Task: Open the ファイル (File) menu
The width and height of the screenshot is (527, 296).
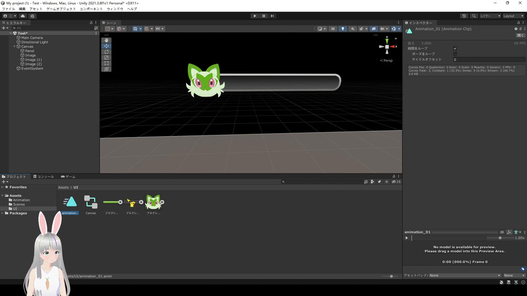Action: (8, 9)
